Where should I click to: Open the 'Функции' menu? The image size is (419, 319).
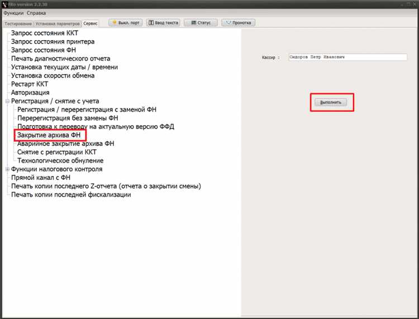14,13
